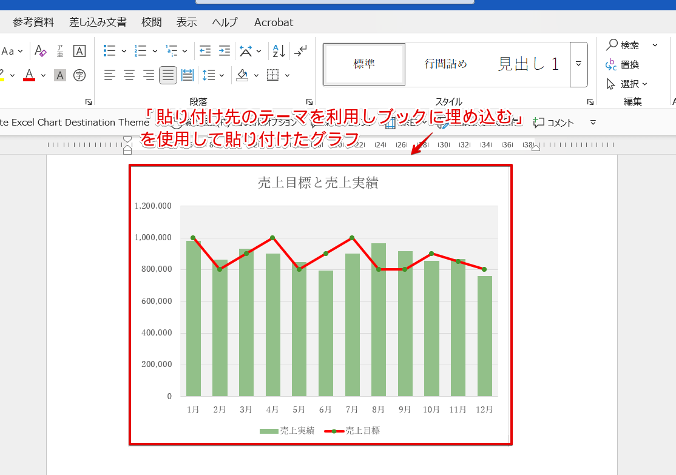Click the enclose characters (字) icon
676x475 pixels.
click(x=79, y=75)
